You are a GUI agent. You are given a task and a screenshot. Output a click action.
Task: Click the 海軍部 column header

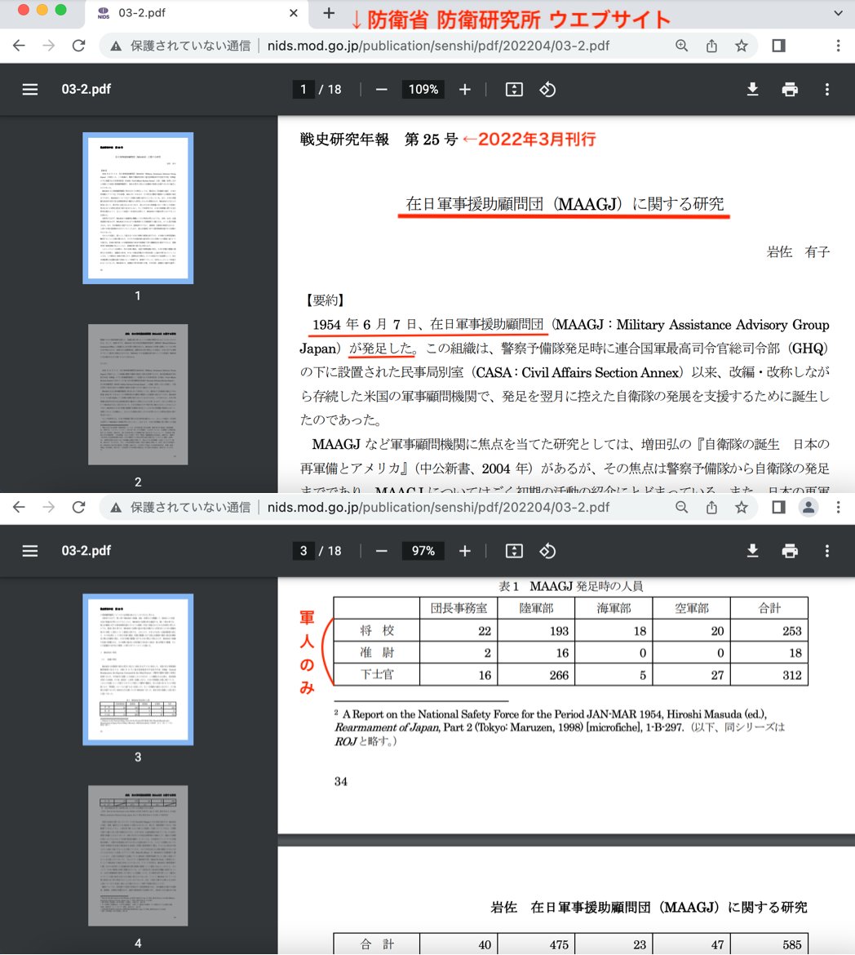(614, 608)
